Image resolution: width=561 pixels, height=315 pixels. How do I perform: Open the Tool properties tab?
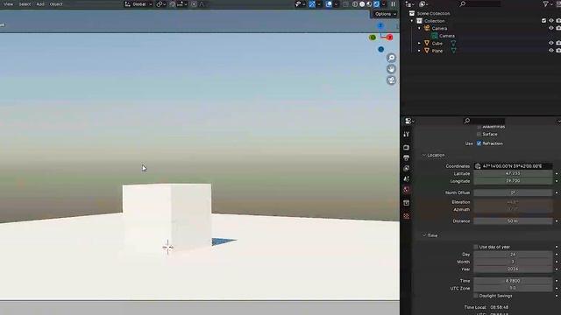click(x=406, y=134)
